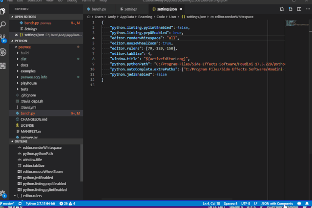Select Settings in Open Editors

(x=46, y=29)
